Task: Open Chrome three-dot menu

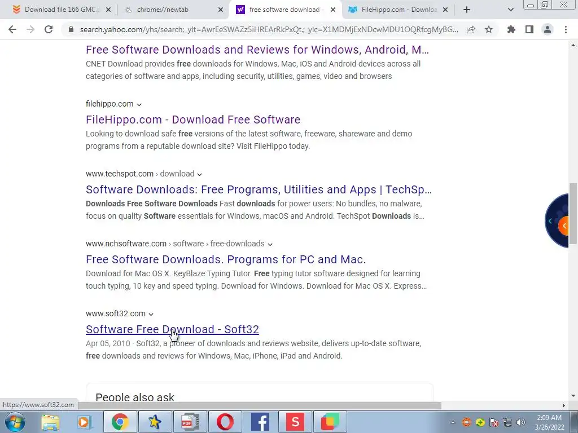Action: [566, 29]
